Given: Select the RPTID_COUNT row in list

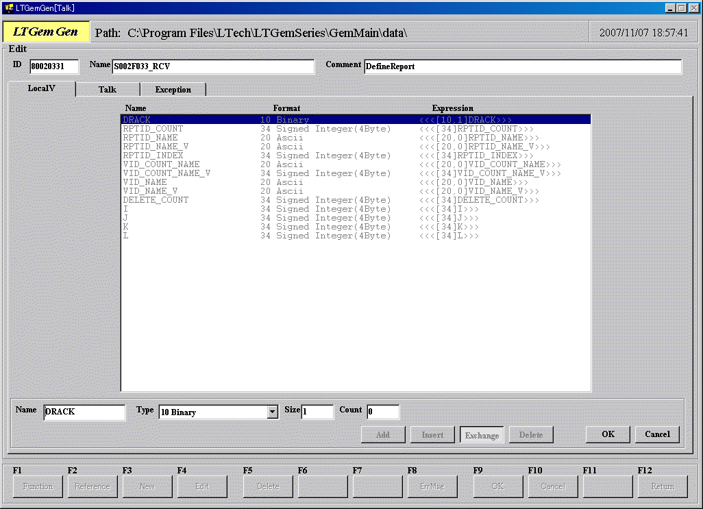Looking at the screenshot, I should [153, 129].
